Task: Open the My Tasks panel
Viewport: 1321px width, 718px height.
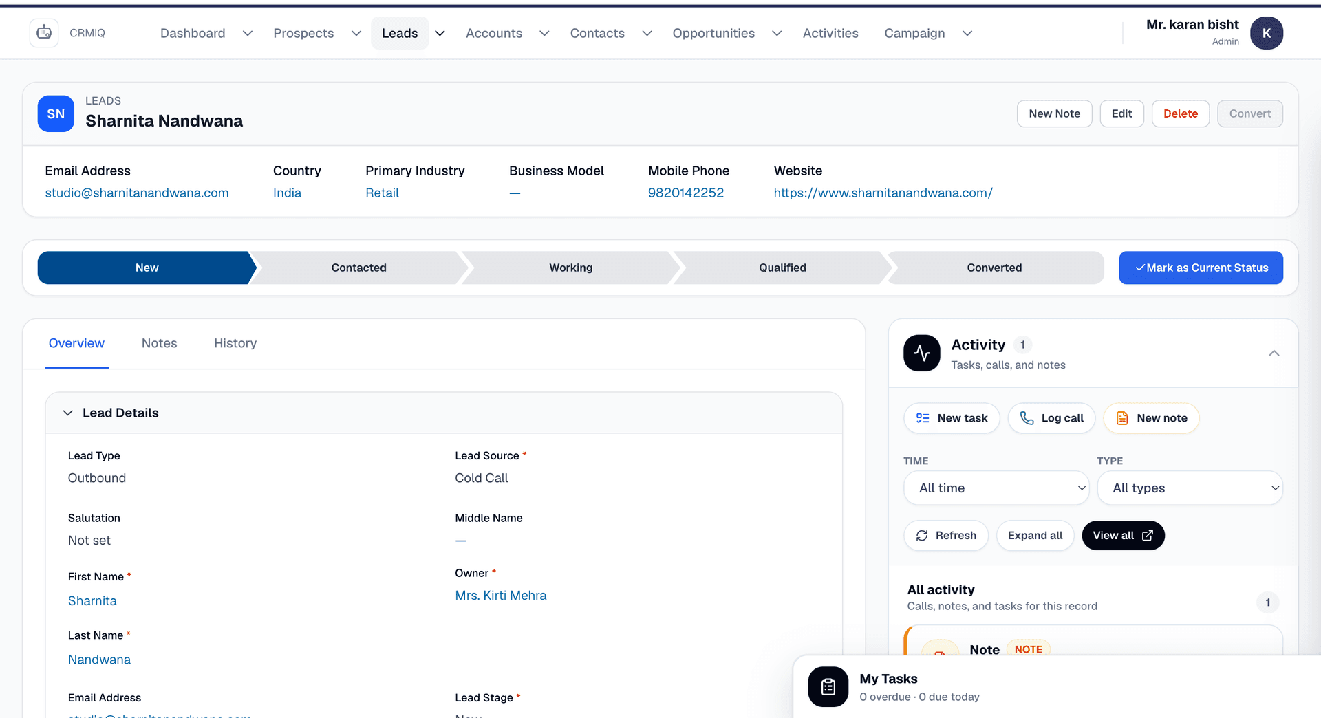Action: tap(1057, 686)
